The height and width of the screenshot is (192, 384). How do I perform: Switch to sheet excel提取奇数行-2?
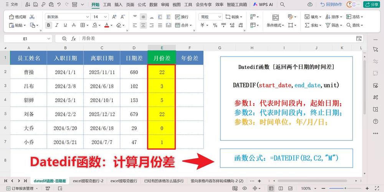(x=88, y=181)
